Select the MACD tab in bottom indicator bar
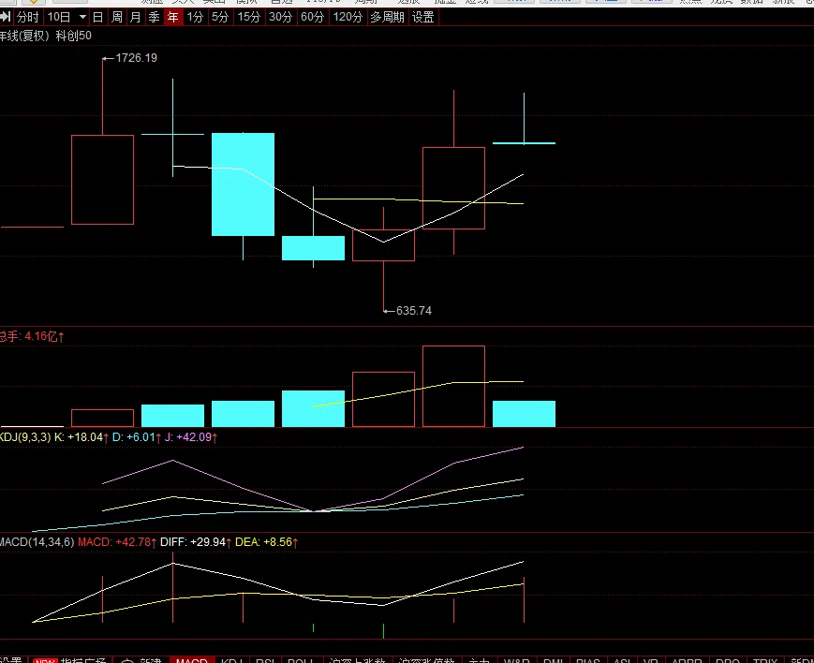This screenshot has height=663, width=814. 192,660
